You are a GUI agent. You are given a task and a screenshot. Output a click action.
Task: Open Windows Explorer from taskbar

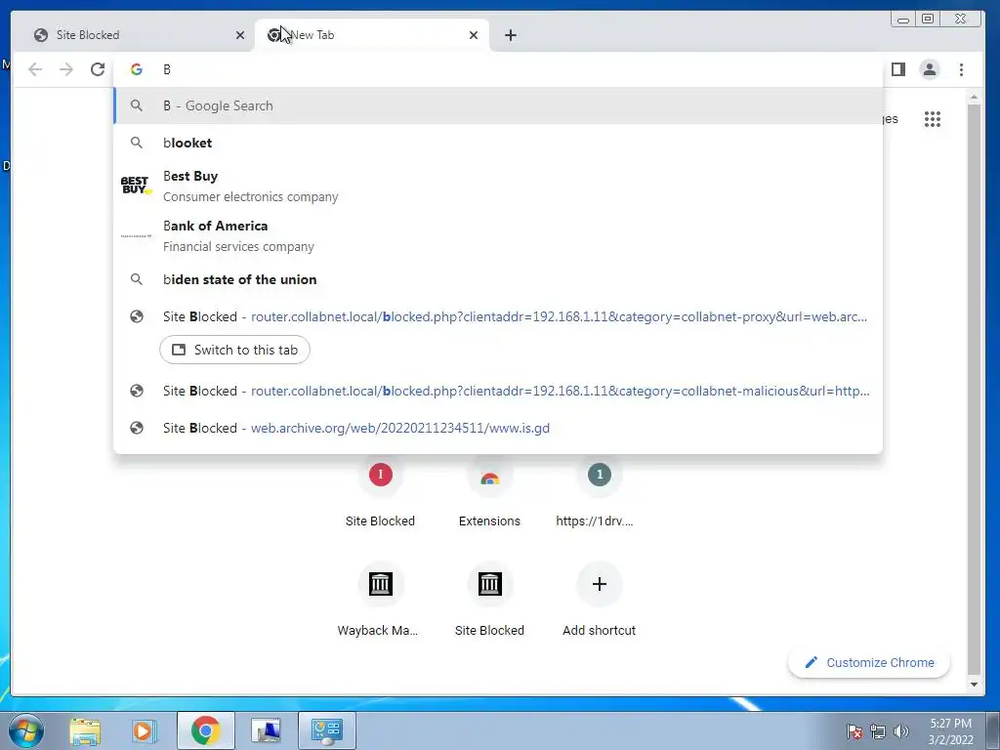point(85,730)
